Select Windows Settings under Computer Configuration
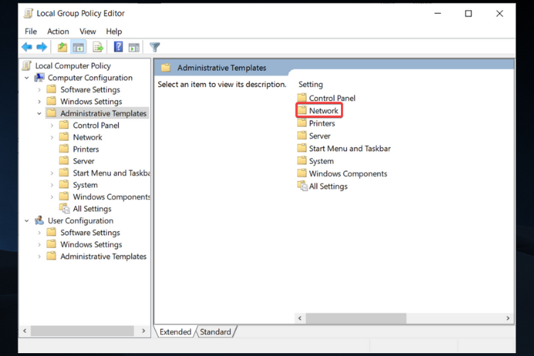Image resolution: width=534 pixels, height=356 pixels. click(x=91, y=102)
